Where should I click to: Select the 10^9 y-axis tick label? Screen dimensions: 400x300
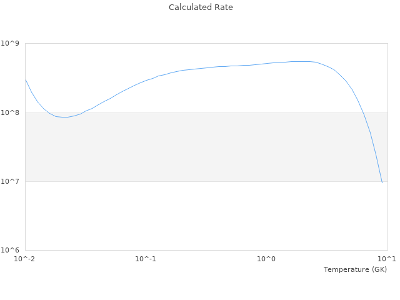pyautogui.click(x=11, y=44)
